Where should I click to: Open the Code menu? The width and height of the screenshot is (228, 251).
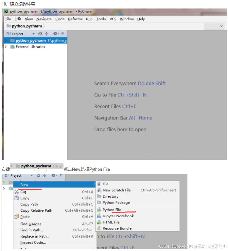click(60, 19)
